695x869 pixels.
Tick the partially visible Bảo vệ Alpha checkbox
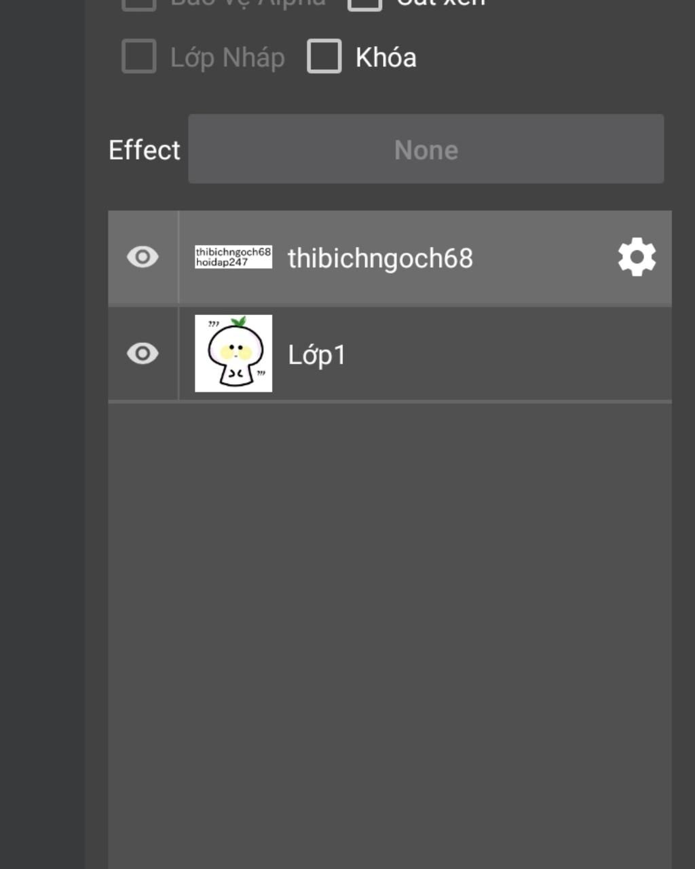(139, 4)
